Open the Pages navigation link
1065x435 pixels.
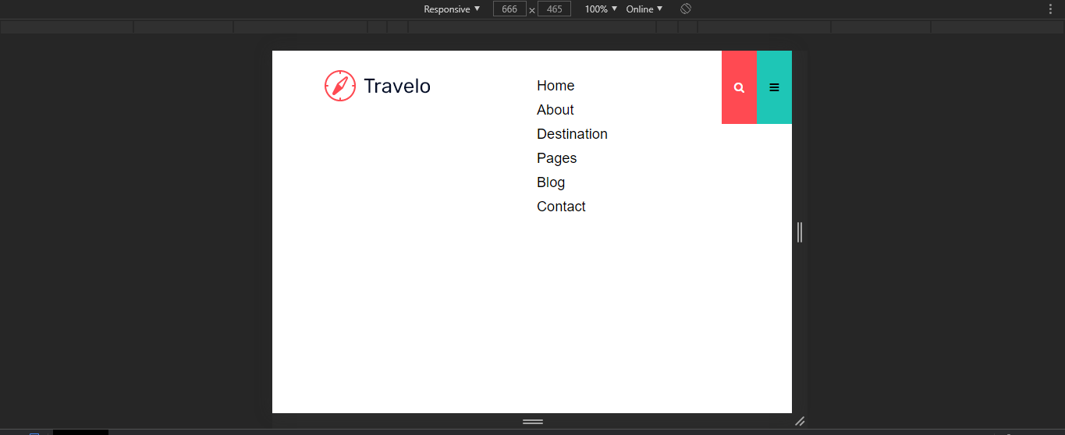click(556, 158)
